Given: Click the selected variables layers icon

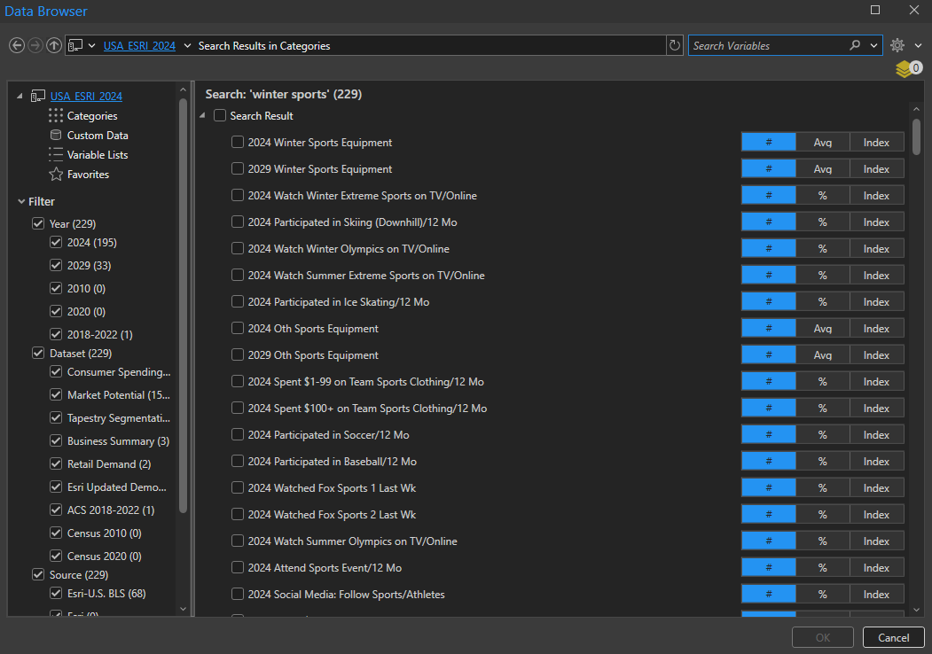Looking at the screenshot, I should point(903,67).
